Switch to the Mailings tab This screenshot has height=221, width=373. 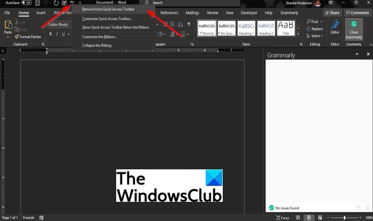[192, 13]
